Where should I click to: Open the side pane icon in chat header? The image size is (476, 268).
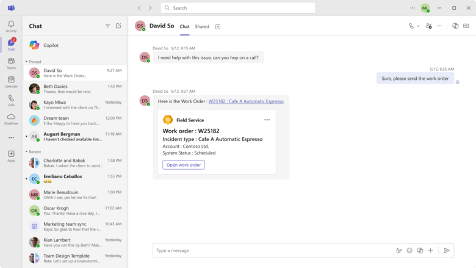(x=466, y=26)
